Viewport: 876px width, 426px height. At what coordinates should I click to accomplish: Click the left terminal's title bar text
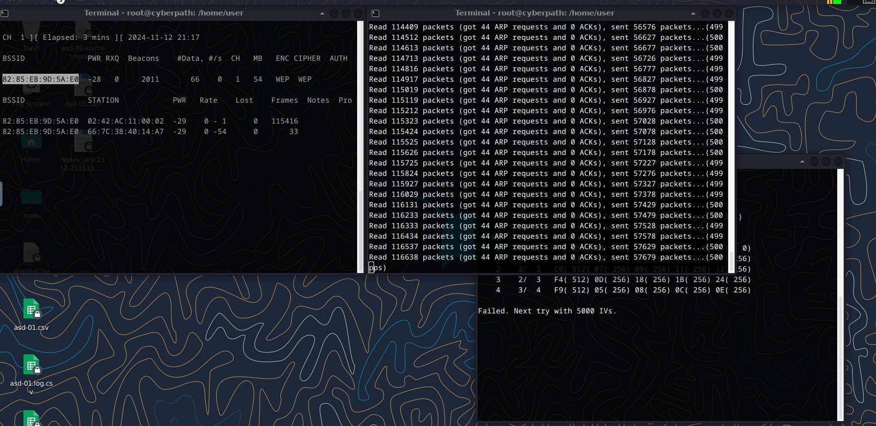pos(164,13)
